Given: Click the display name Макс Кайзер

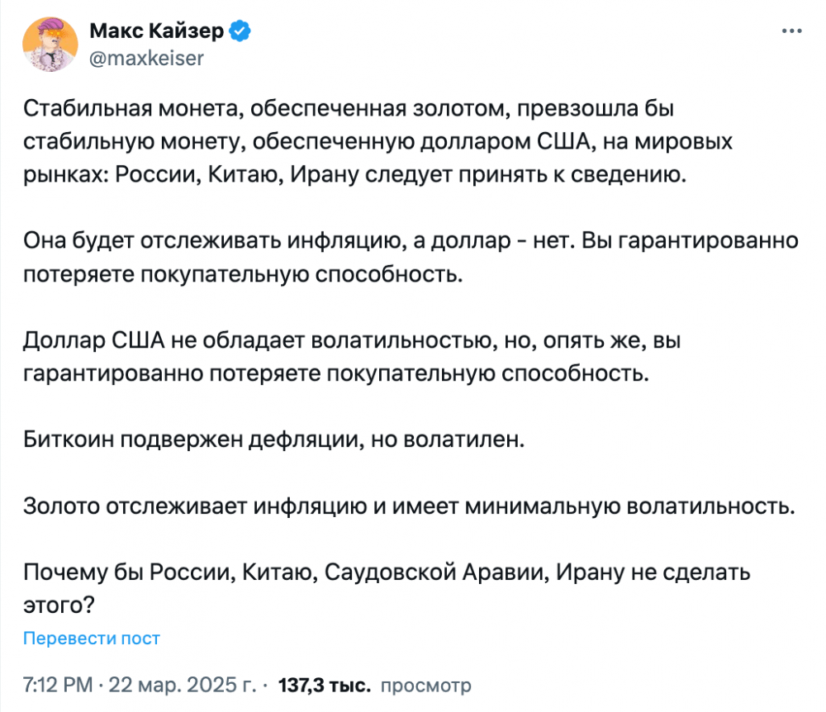Looking at the screenshot, I should [x=156, y=31].
